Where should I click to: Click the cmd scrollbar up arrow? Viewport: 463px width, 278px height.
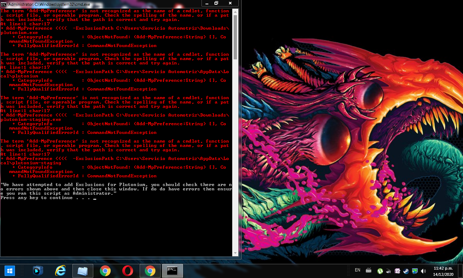[235, 12]
